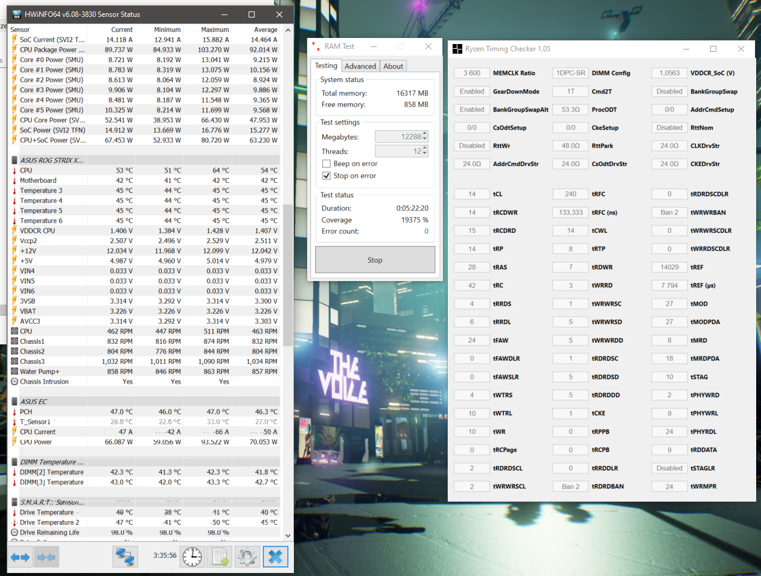
Task: Select the CPU Core Power (SV... row
Action: tap(144, 120)
